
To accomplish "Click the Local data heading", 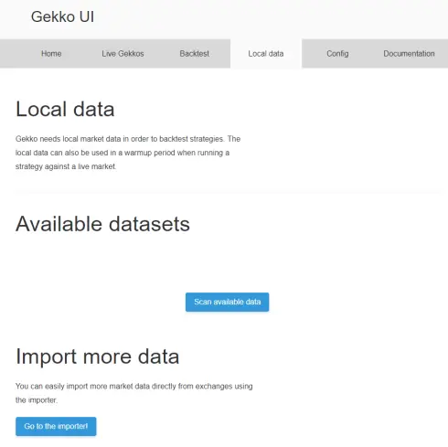I will click(65, 109).
